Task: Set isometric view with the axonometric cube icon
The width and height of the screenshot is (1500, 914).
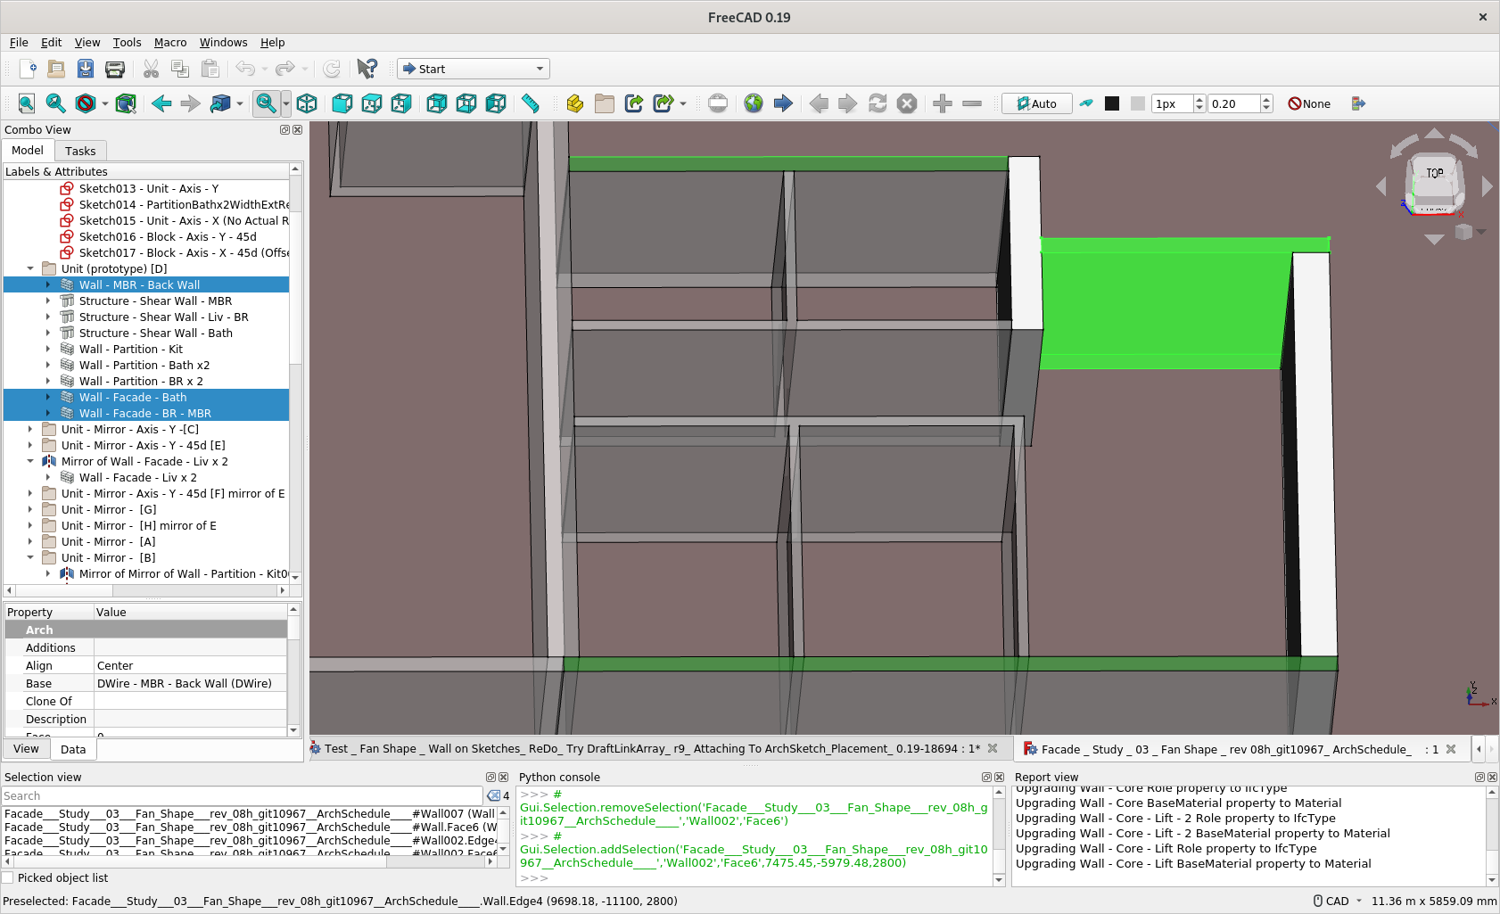Action: [307, 103]
